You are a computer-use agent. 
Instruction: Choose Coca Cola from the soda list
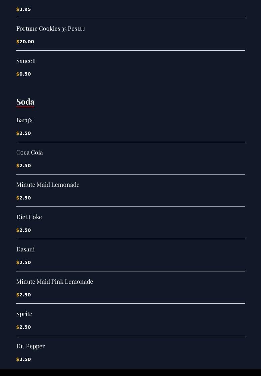click(30, 153)
